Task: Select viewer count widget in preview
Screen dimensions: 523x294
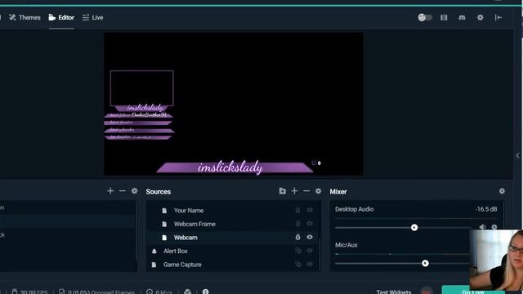Action: [x=316, y=163]
